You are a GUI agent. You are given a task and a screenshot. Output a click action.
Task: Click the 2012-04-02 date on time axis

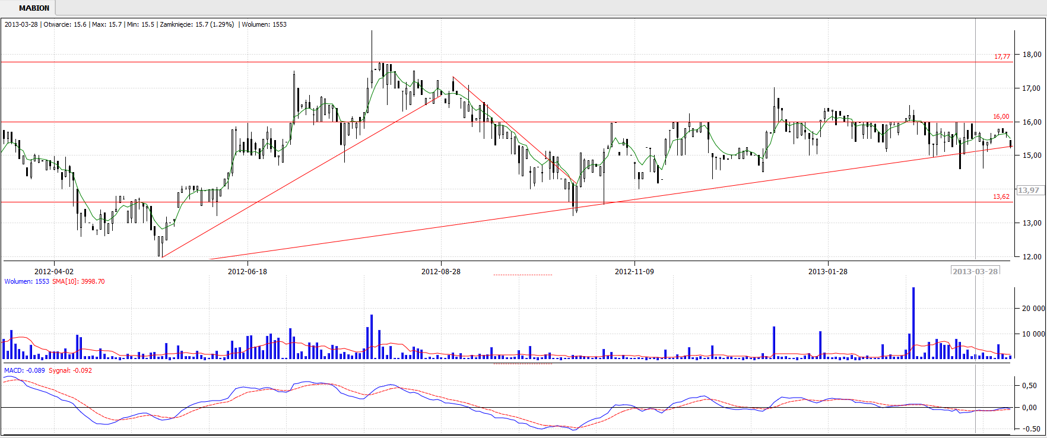54,271
